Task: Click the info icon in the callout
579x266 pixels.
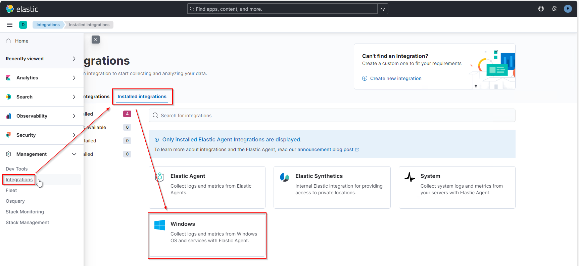Action: [x=157, y=140]
